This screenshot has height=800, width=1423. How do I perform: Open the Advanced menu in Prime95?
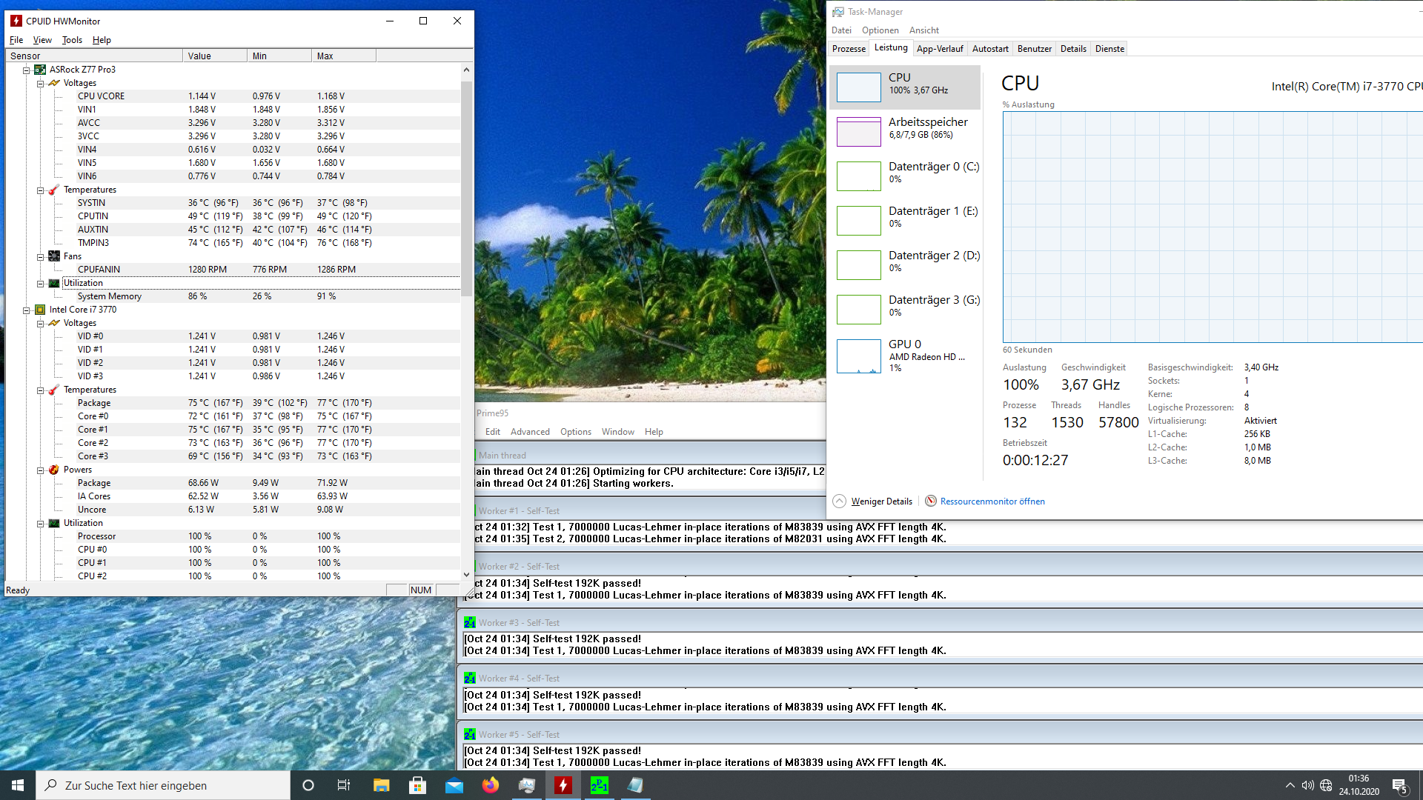click(x=530, y=432)
